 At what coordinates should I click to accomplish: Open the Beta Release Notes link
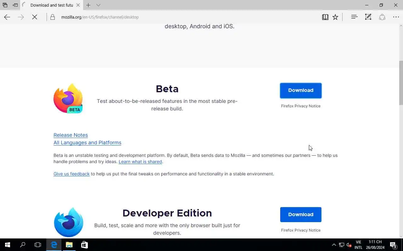[x=71, y=135]
